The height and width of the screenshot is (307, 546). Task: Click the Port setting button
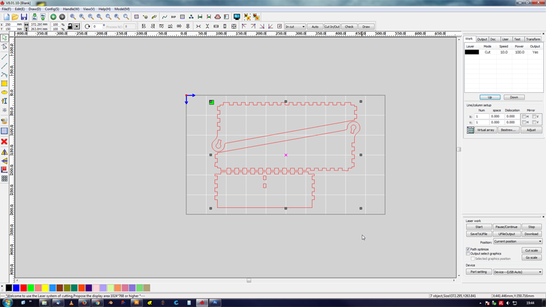pos(479,272)
